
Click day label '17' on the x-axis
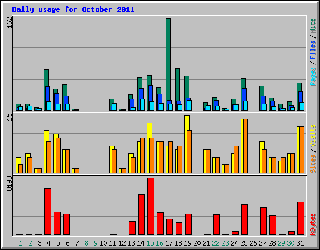pos(169,243)
